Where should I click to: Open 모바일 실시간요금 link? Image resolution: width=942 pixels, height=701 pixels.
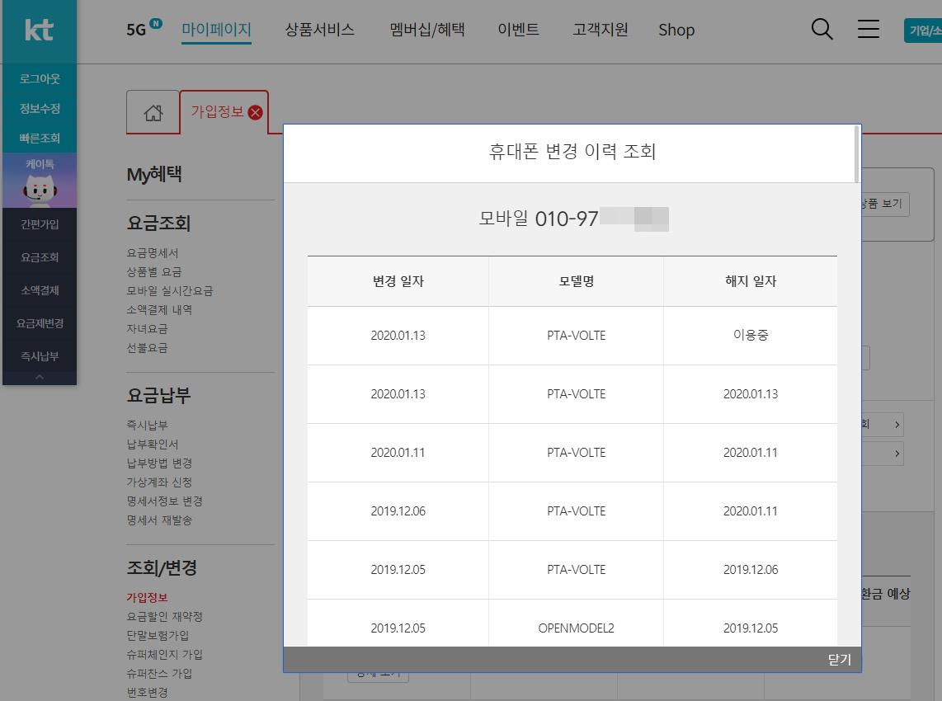(169, 291)
